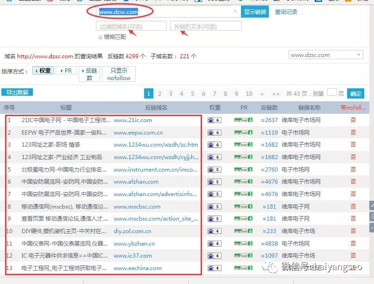This screenshot has width=374, height=284.
Task: Clear the domain field with the X icon
Action: 235,11
